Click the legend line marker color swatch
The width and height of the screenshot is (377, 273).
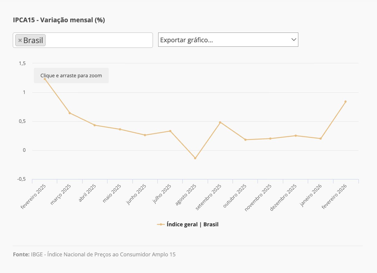tap(161, 224)
